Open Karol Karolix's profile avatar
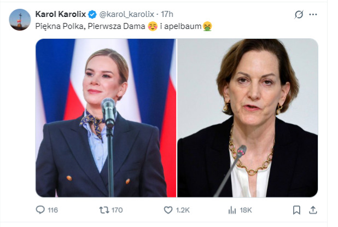This screenshot has width=338, height=227. [20, 20]
